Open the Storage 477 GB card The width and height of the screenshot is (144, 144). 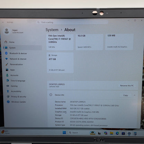click(60, 63)
